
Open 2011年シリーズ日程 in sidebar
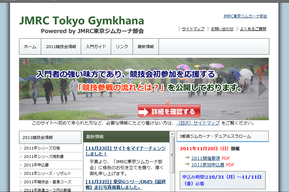coord(42,148)
